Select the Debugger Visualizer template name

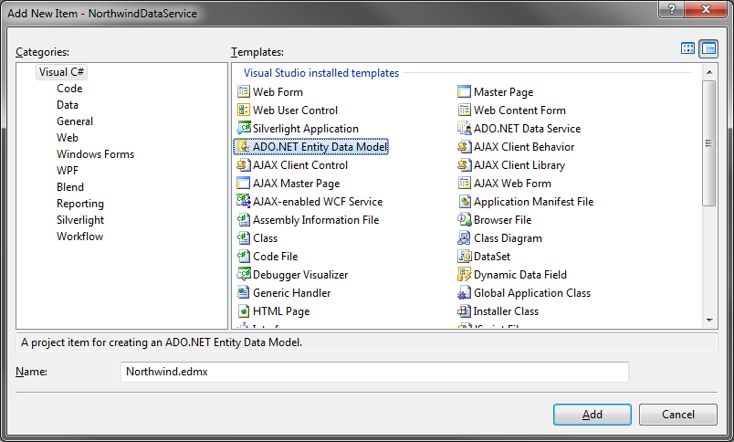[300, 274]
